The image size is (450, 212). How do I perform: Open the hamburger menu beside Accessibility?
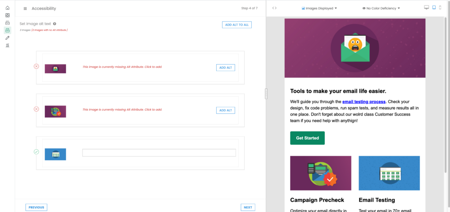click(25, 8)
